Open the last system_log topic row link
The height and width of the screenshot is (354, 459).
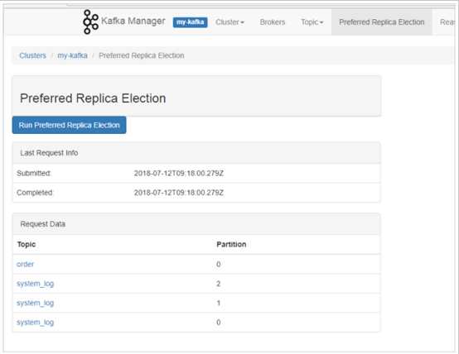click(35, 322)
